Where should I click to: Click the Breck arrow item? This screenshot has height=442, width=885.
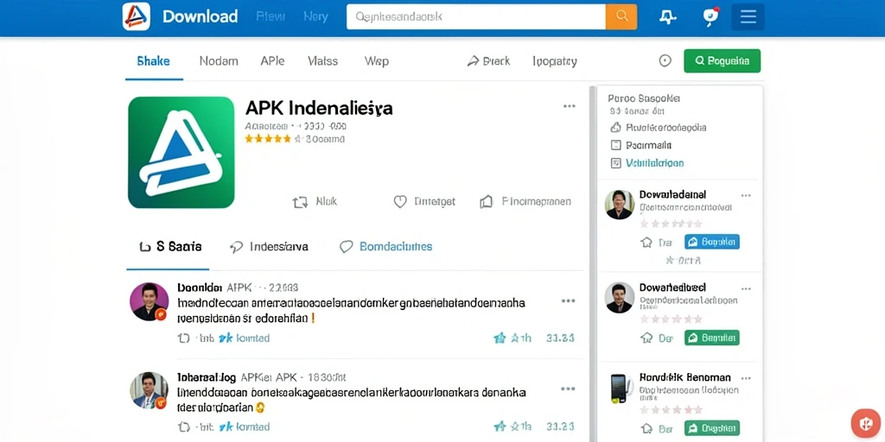(x=488, y=61)
